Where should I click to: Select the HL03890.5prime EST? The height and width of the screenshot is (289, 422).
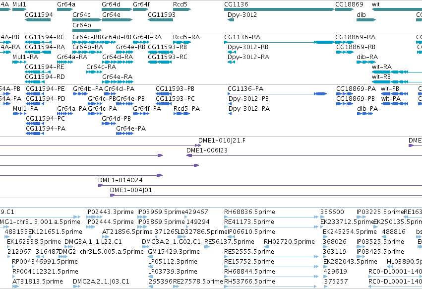pos(390,267)
